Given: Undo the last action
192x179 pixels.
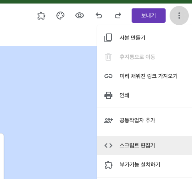Looking at the screenshot, I should click(x=99, y=16).
